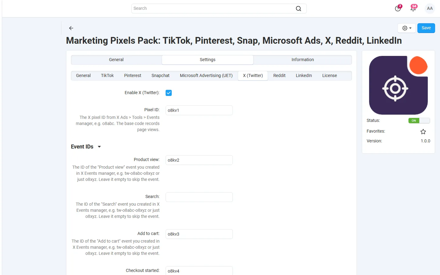Focus the top Search box
The width and height of the screenshot is (440, 275).
point(219,9)
